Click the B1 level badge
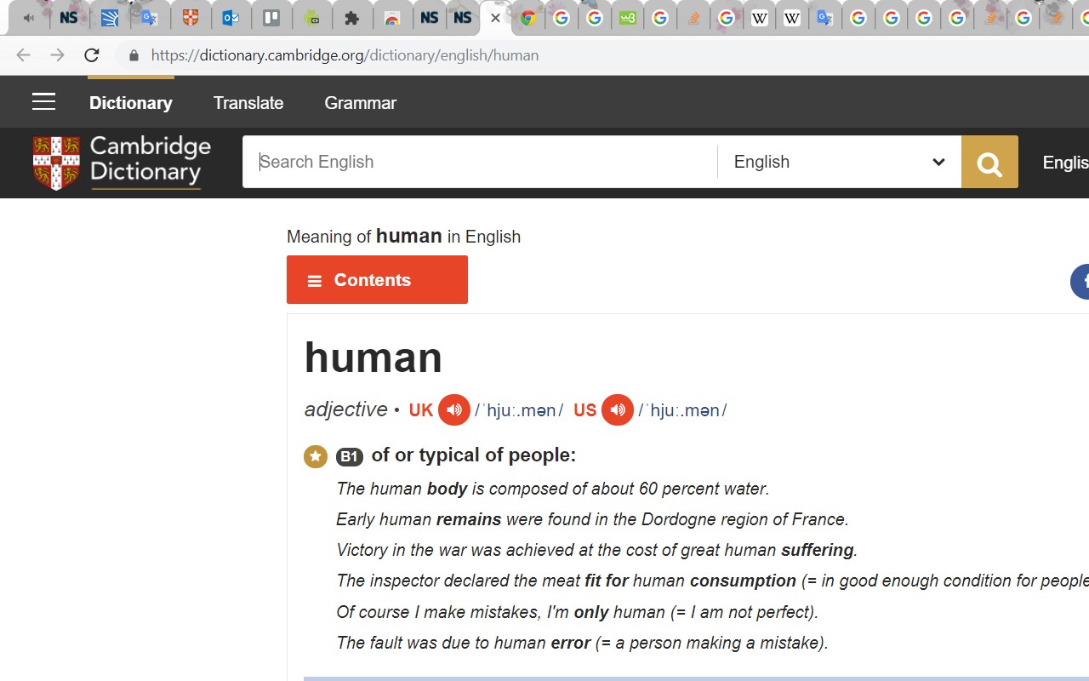Screen dimensions: 1089x681 click(349, 456)
